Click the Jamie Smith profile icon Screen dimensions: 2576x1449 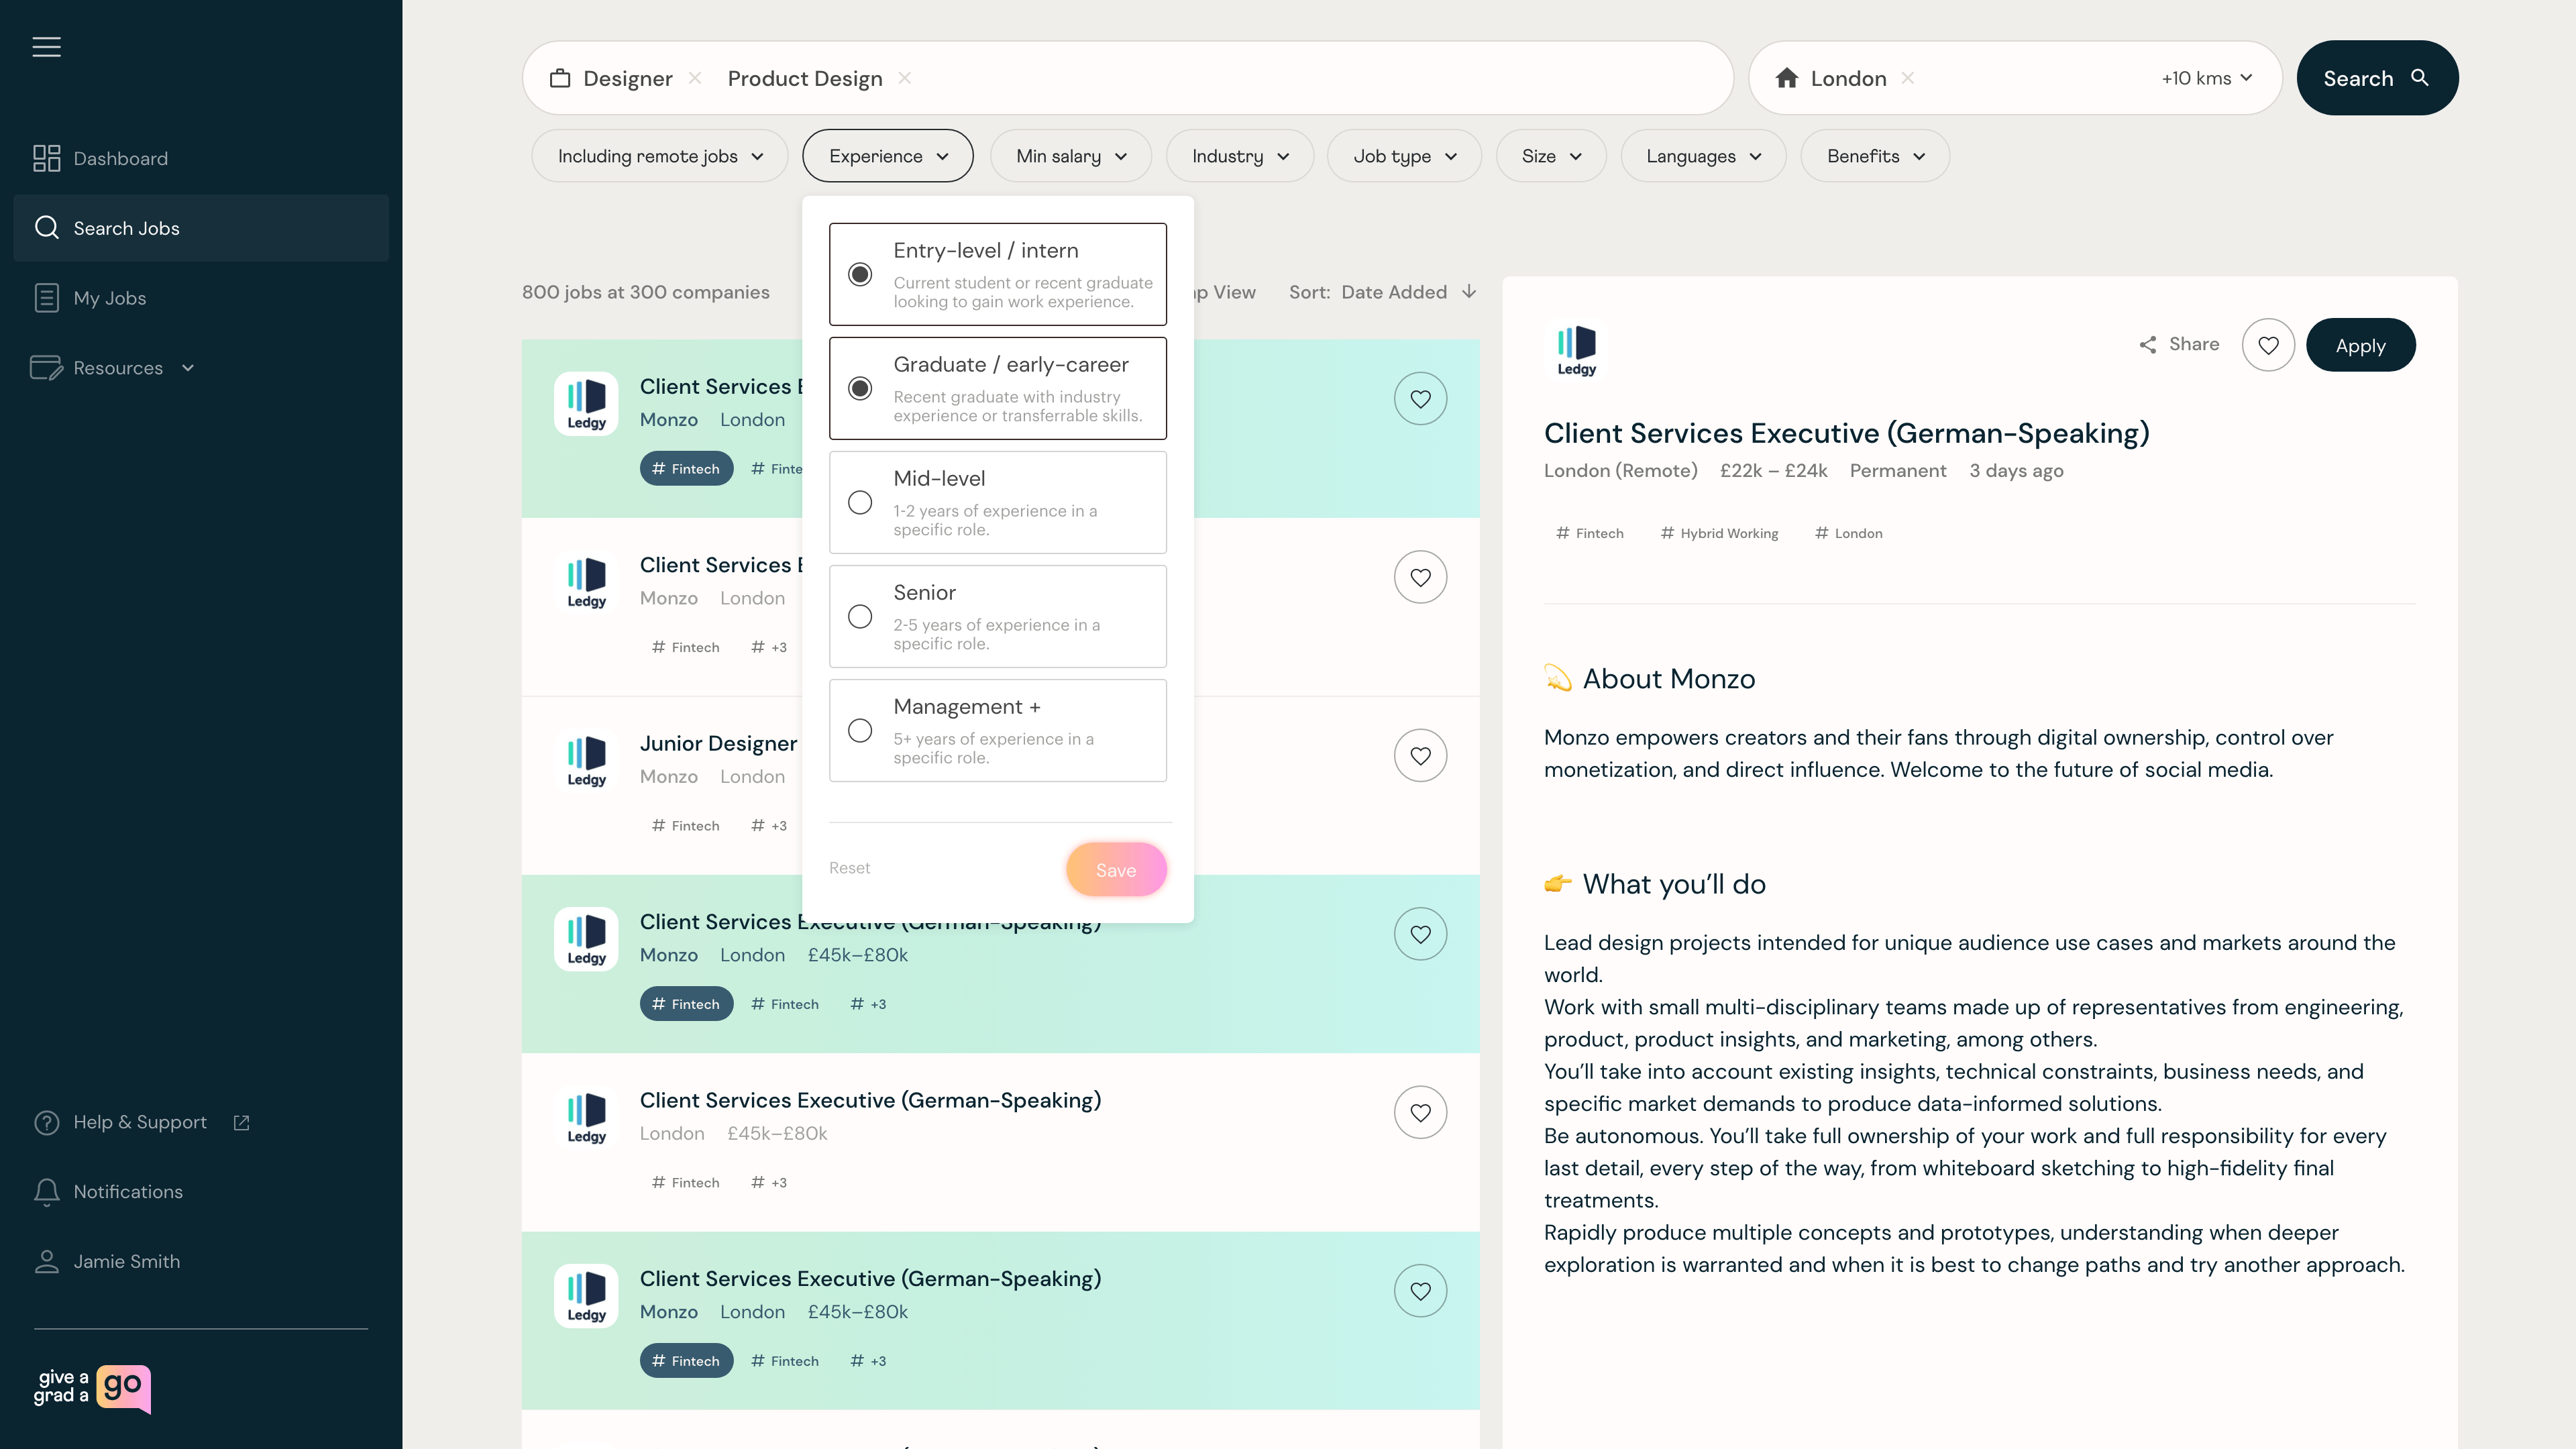(46, 1262)
